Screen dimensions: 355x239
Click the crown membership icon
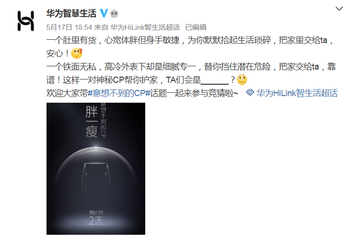pyautogui.click(x=114, y=14)
